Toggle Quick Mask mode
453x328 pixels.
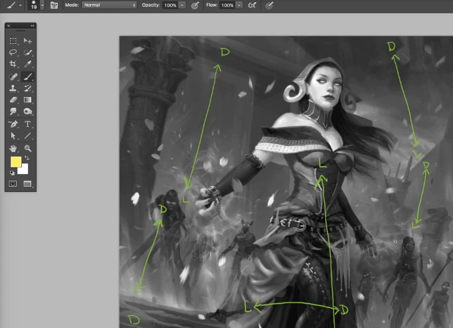click(x=13, y=184)
